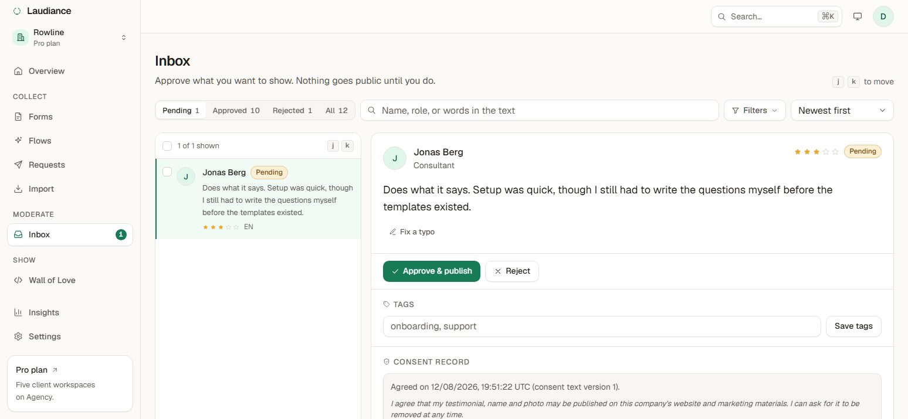
Task: Open Flows via its sparkle icon
Action: pyautogui.click(x=18, y=141)
